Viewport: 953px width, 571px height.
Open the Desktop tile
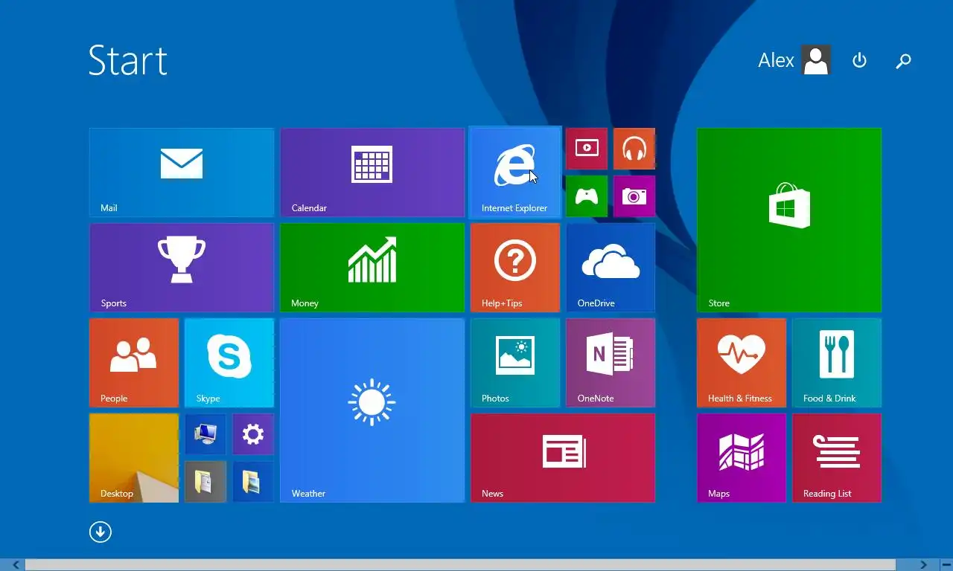point(134,458)
